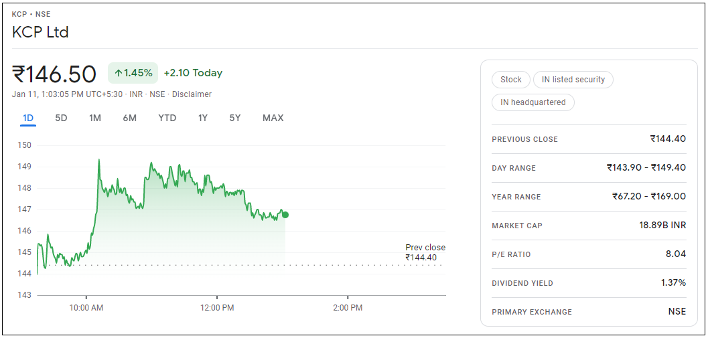Click the Prev close ₹144.40 chart label
Viewport: 708px width, 338px height.
[x=425, y=253]
